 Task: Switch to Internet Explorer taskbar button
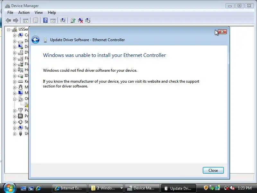(69, 188)
